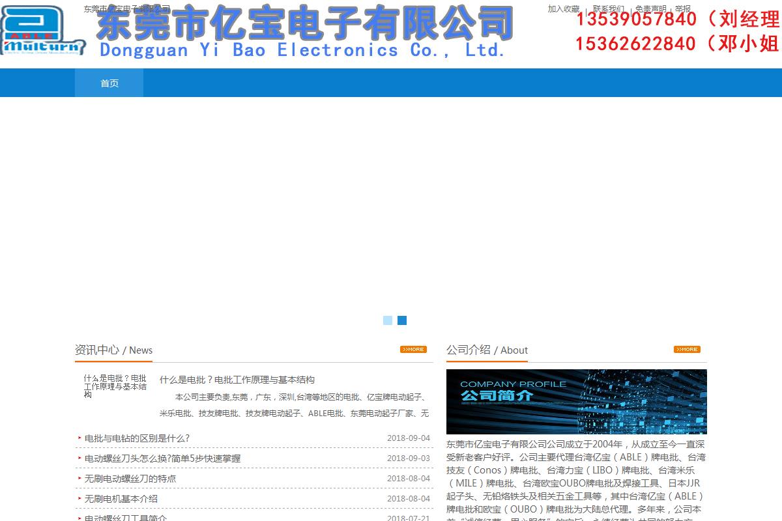Click date 2018-09-03 in news list
This screenshot has height=521, width=782.
point(409,458)
